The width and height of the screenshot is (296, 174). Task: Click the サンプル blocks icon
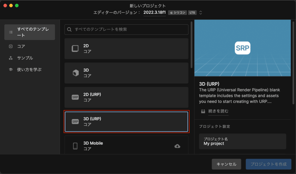(x=11, y=58)
